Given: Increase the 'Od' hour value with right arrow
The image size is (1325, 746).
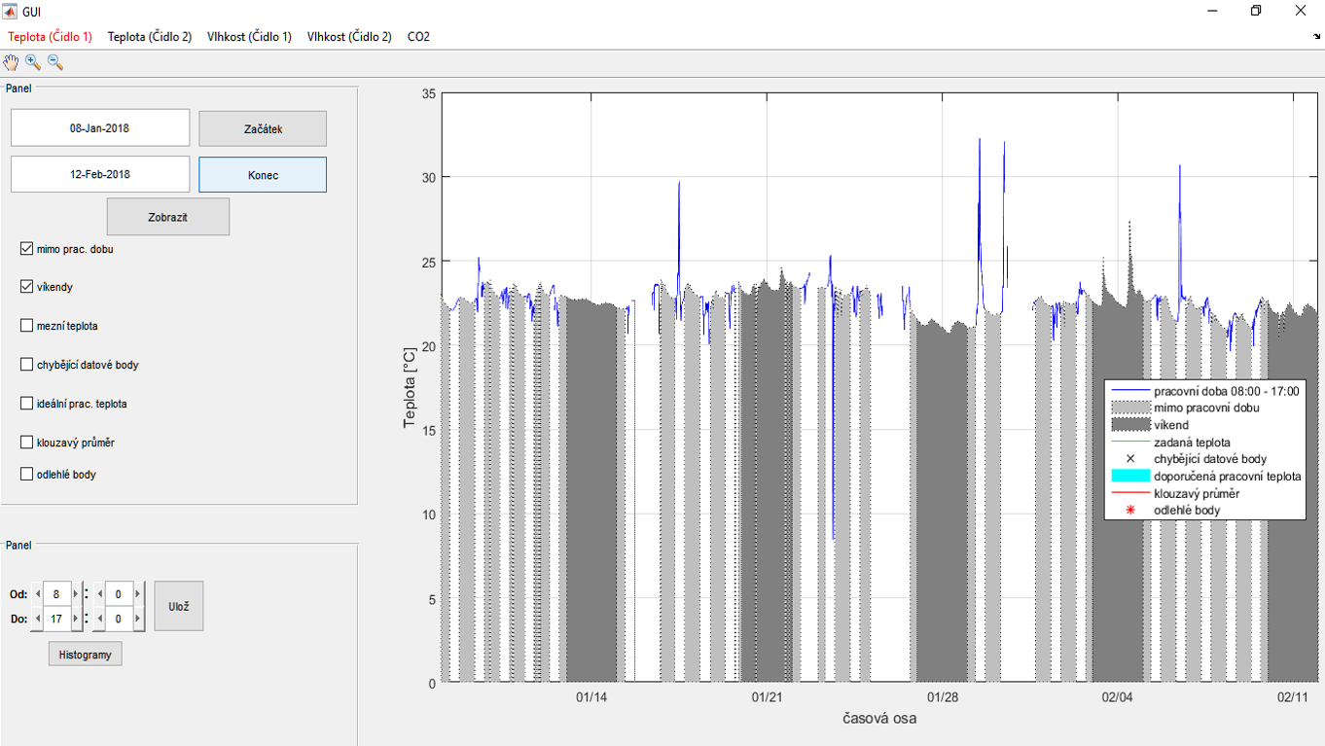Looking at the screenshot, I should 76,594.
